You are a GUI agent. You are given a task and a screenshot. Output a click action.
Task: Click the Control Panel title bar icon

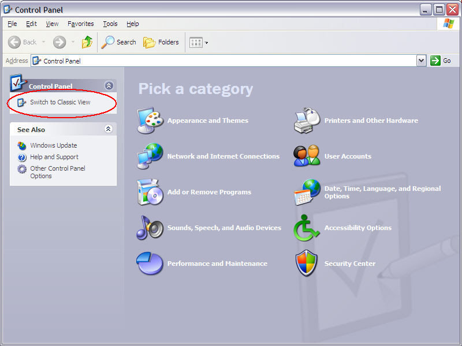(x=8, y=9)
